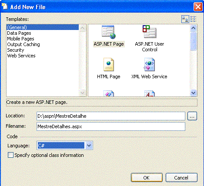Click the template pane scroll down arrow
Image resolution: width=204 pixels, height=186 pixels.
tap(194, 93)
